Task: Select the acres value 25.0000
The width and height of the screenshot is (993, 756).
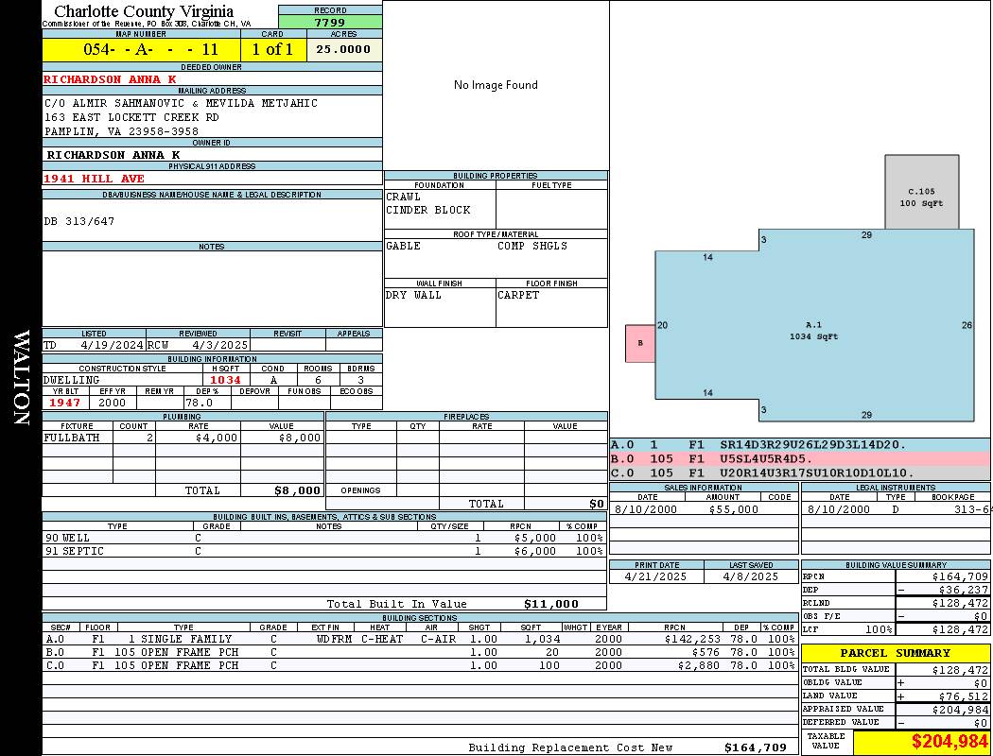Action: point(344,49)
